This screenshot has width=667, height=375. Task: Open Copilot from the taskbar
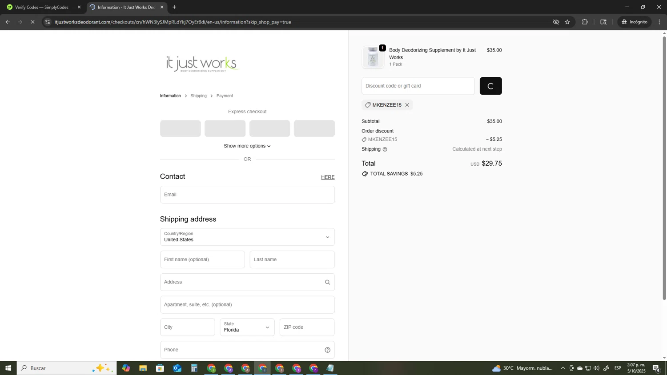pyautogui.click(x=126, y=368)
